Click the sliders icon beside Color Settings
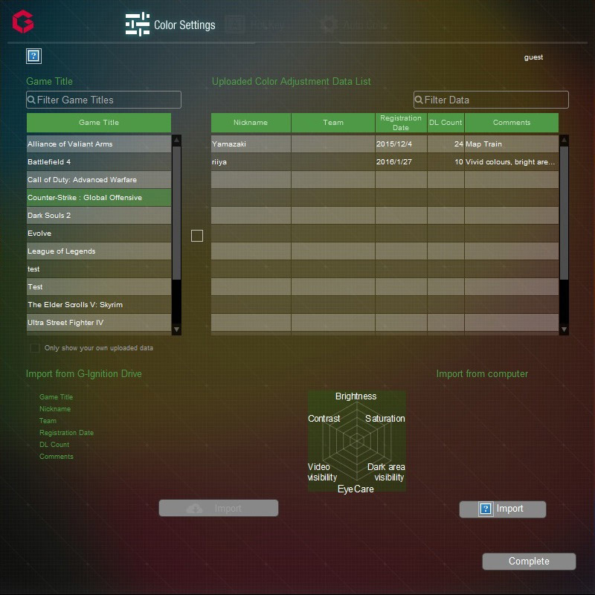The height and width of the screenshot is (595, 595). (138, 24)
